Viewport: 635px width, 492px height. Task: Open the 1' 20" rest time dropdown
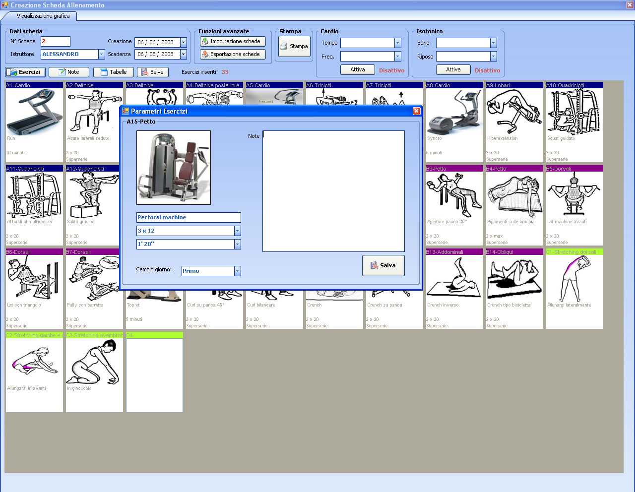(x=237, y=244)
